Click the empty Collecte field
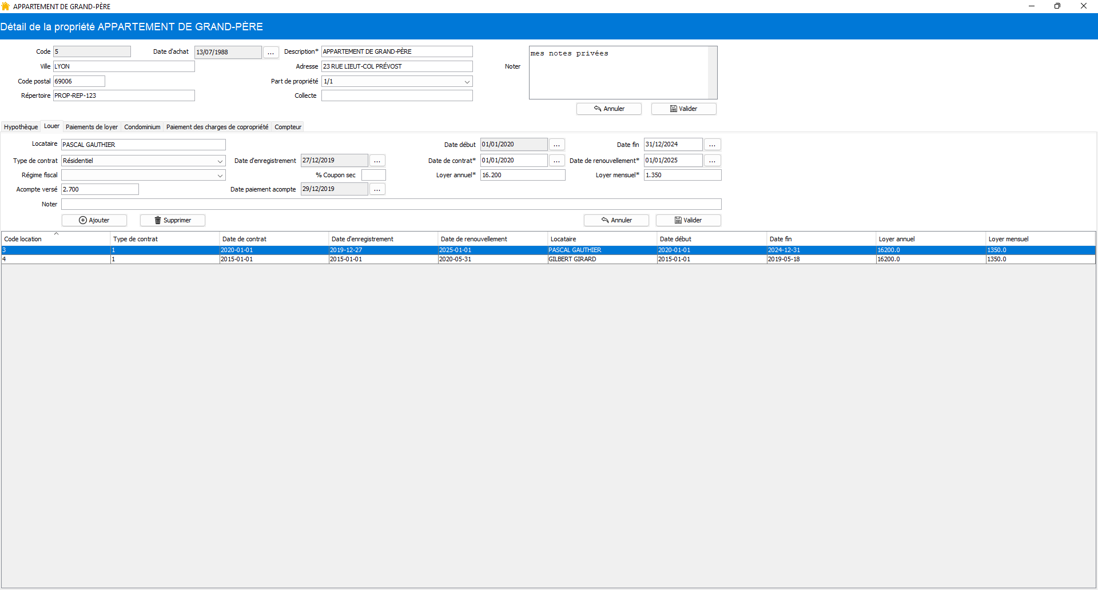The height and width of the screenshot is (590, 1098). click(x=397, y=95)
